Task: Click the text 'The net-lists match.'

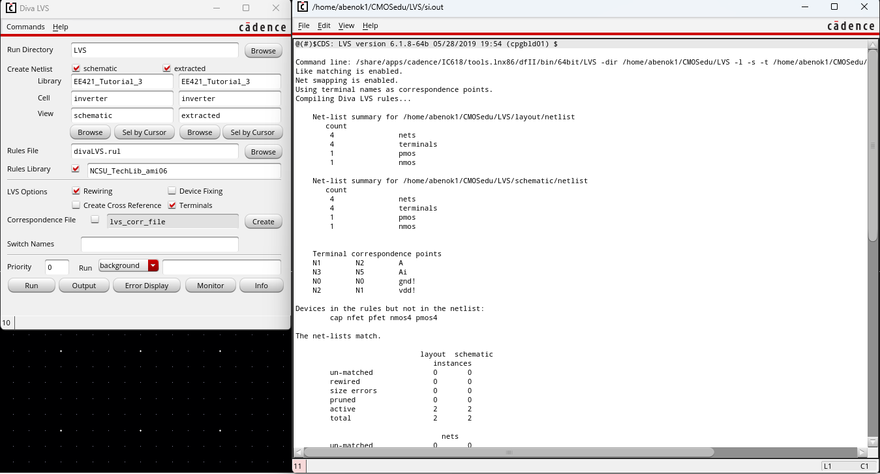Action: (338, 336)
